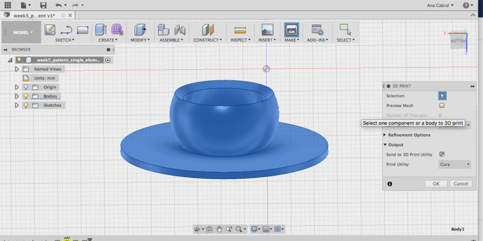Click the BOTTOM face of view cube
483x241 pixels.
[x=458, y=41]
